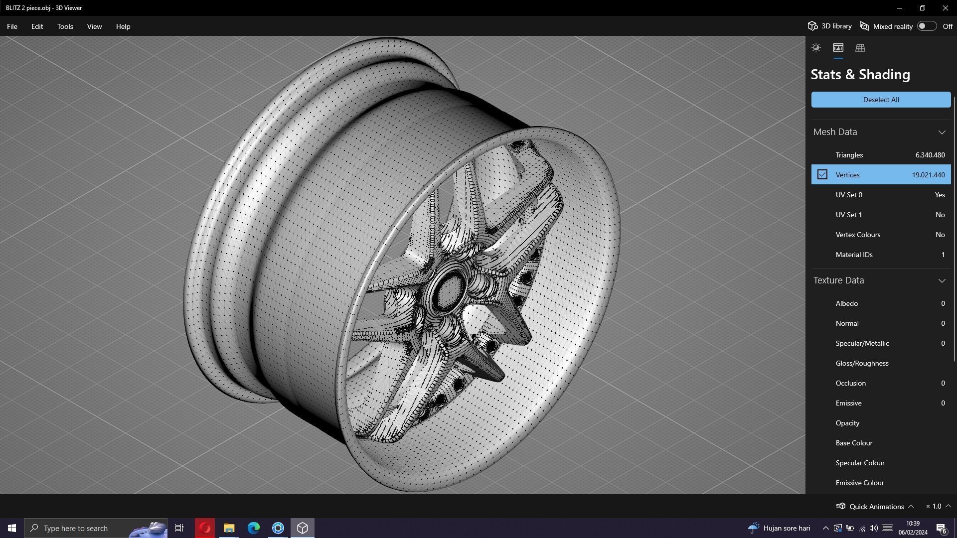Uncheck the Vertices checkbox
The image size is (957, 538).
point(822,175)
